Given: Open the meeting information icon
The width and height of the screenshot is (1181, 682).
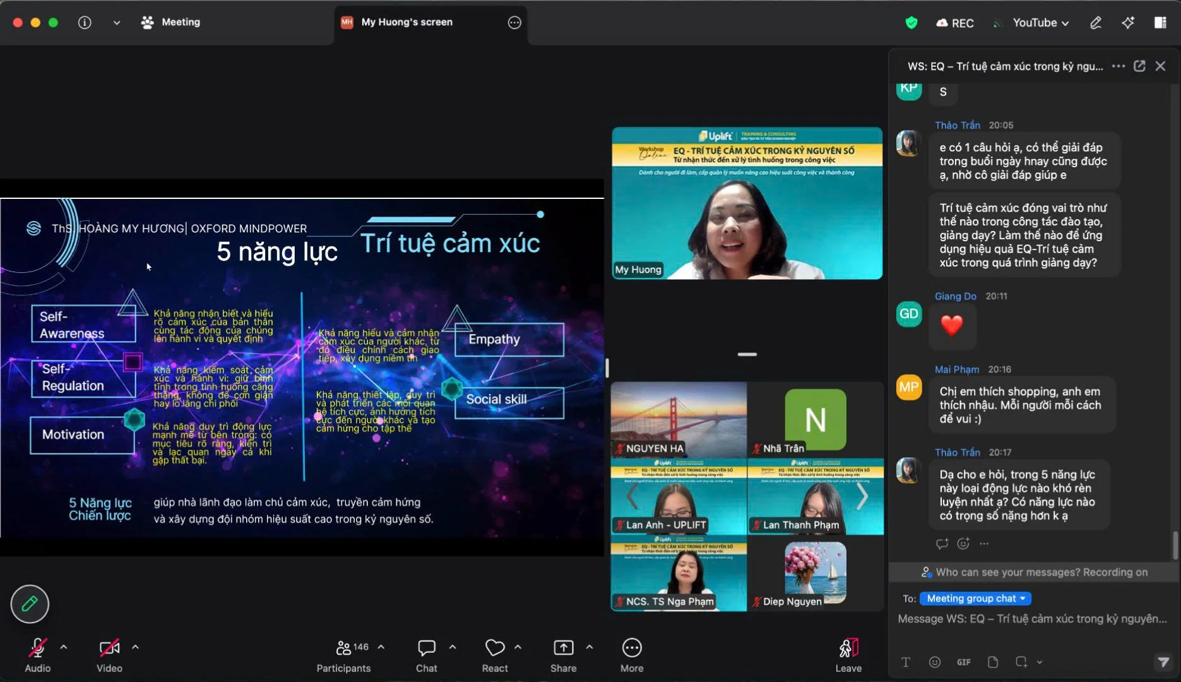Looking at the screenshot, I should pos(85,23).
